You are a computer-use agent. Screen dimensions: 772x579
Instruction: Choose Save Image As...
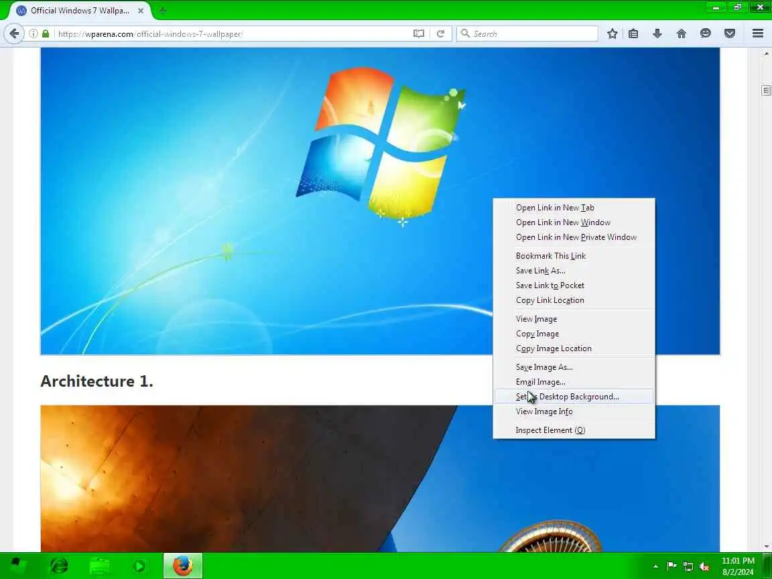[x=574, y=367]
